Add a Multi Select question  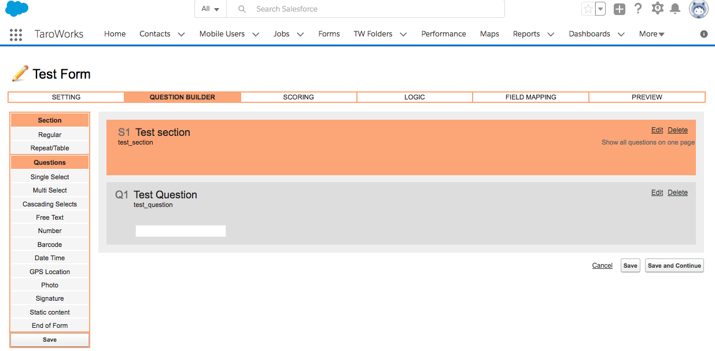click(50, 190)
